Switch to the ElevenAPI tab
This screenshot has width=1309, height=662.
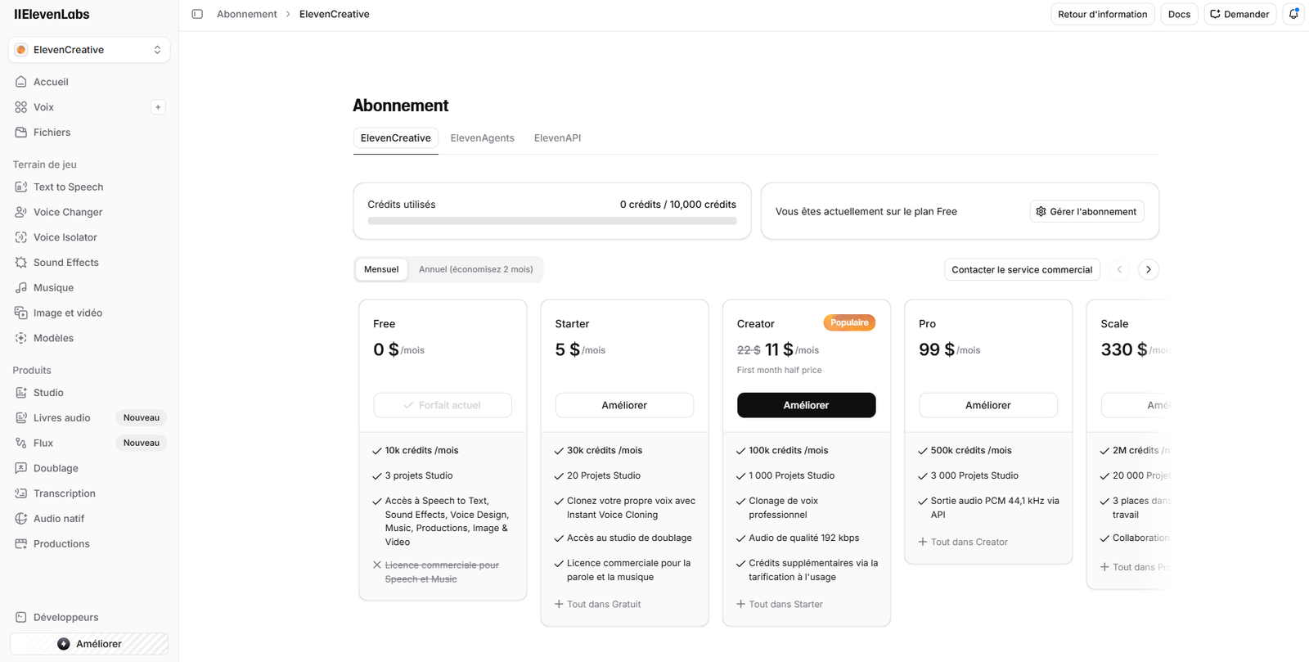[557, 138]
